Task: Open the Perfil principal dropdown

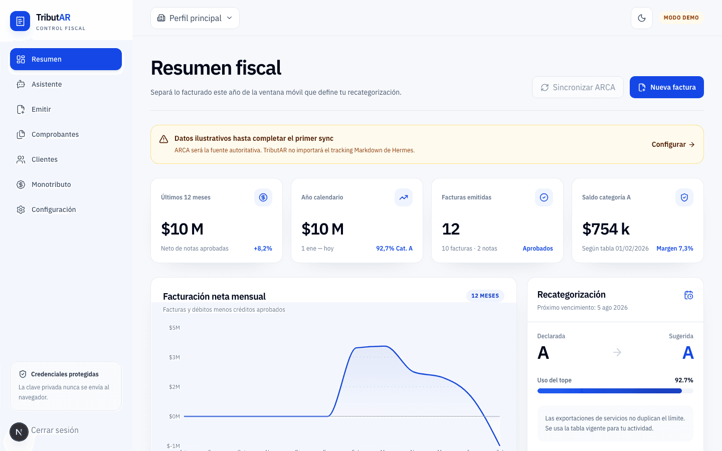Action: [x=195, y=18]
